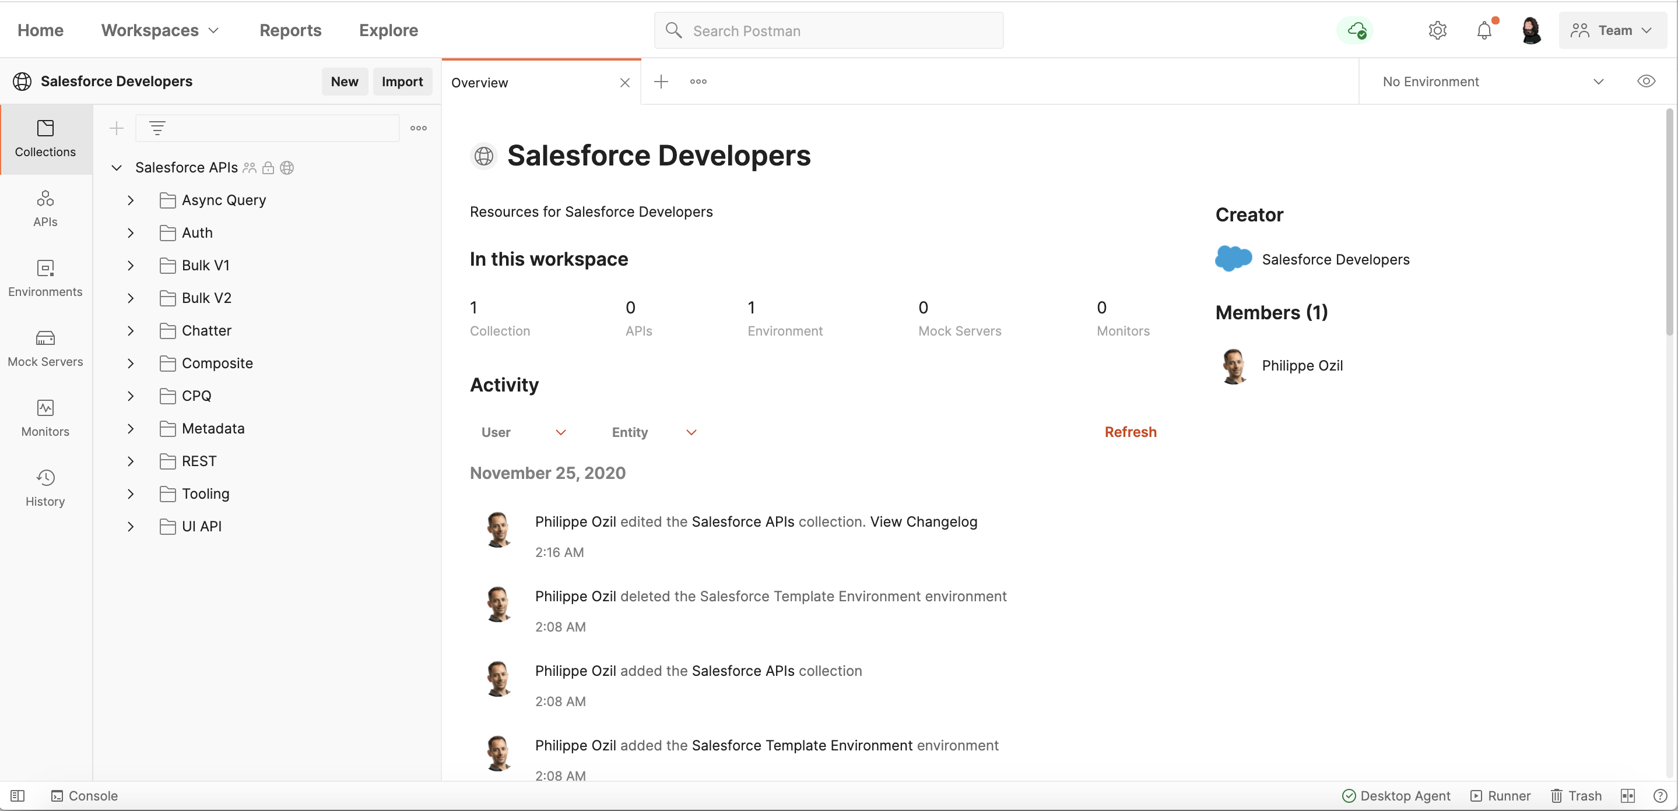
Task: Open collections panel options ellipsis
Action: click(419, 128)
